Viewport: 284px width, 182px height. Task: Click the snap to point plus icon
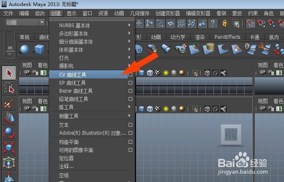(139, 23)
